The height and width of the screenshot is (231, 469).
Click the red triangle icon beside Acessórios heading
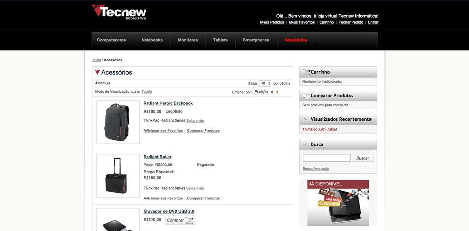tap(97, 72)
